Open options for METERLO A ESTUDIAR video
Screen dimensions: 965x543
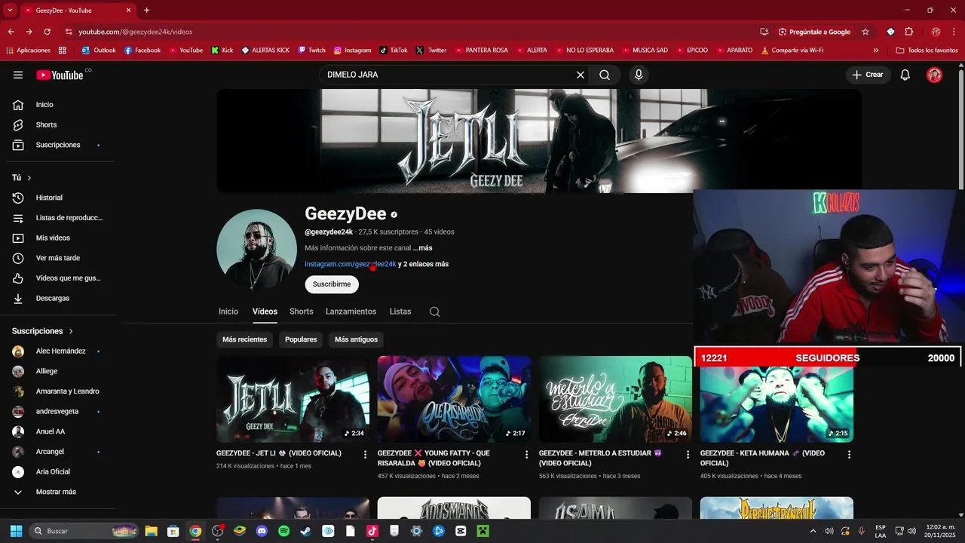688,455
